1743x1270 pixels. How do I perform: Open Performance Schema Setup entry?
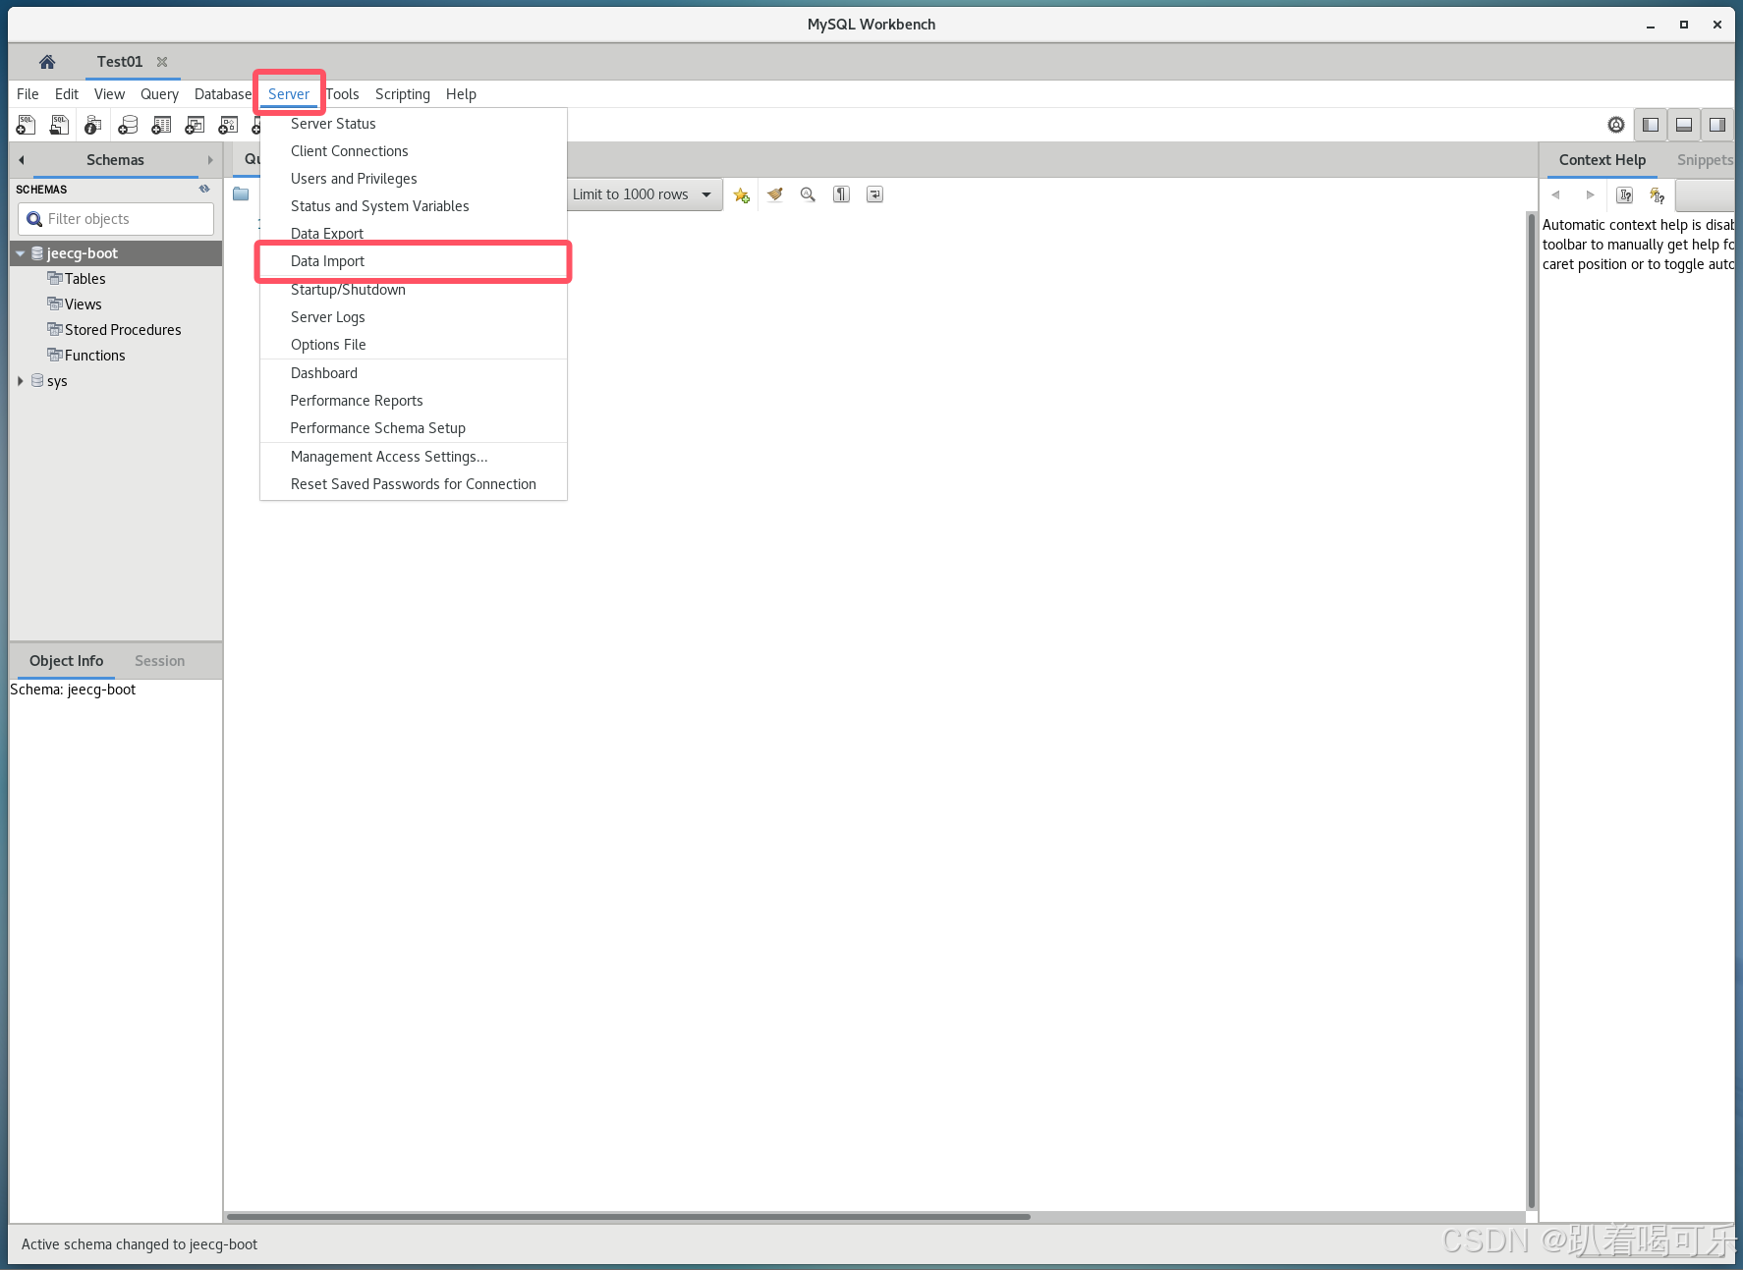414,428
